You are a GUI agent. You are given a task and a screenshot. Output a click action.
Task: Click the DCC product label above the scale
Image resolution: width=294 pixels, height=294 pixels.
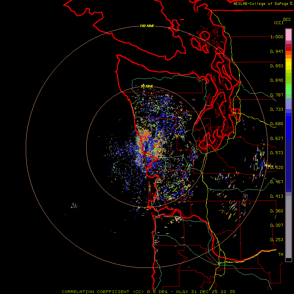[287, 19]
